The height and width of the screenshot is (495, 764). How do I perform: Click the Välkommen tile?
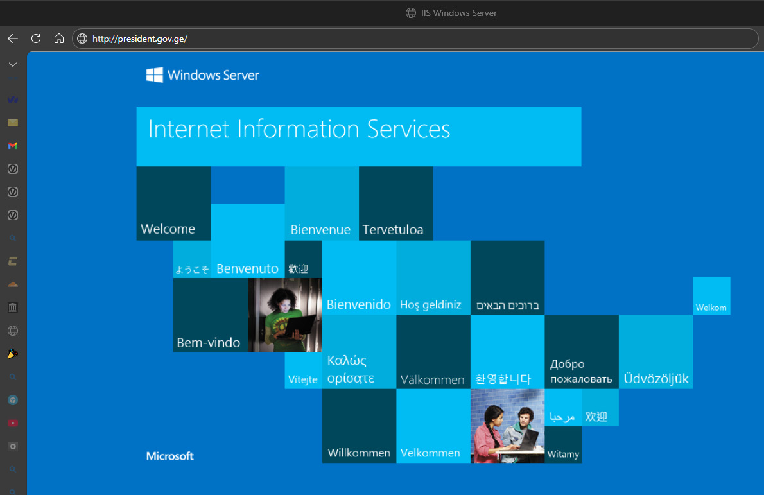(x=433, y=352)
